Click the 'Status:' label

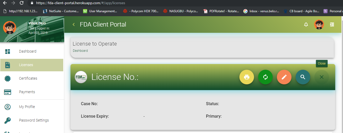(213, 104)
